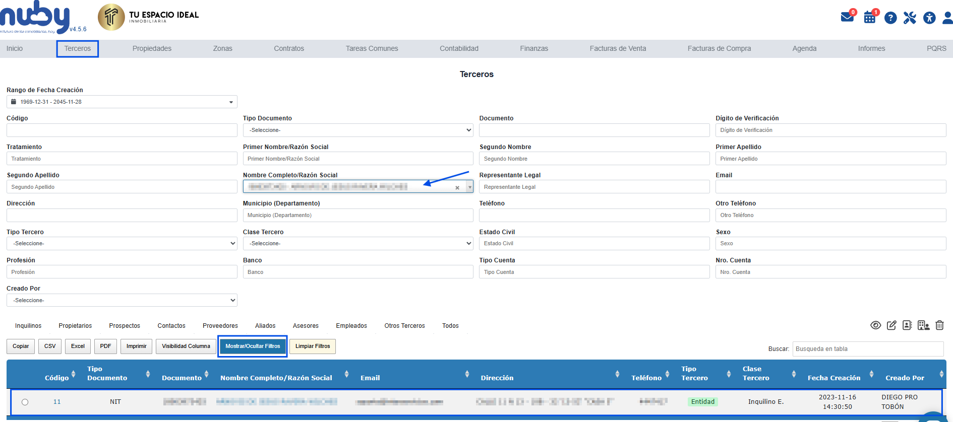Click the Busqueda en tabla search field
Screen dimensions: 953x422
867,349
